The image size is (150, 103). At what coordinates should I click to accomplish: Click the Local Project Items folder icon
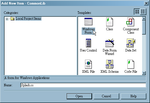coord(12,19)
